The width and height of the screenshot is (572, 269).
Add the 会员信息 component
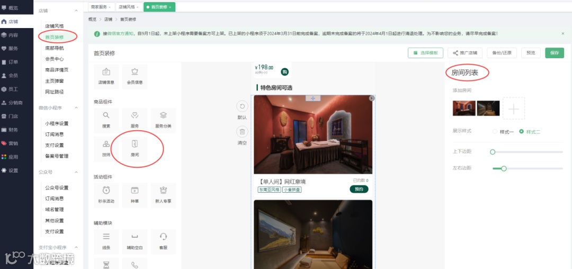click(135, 77)
